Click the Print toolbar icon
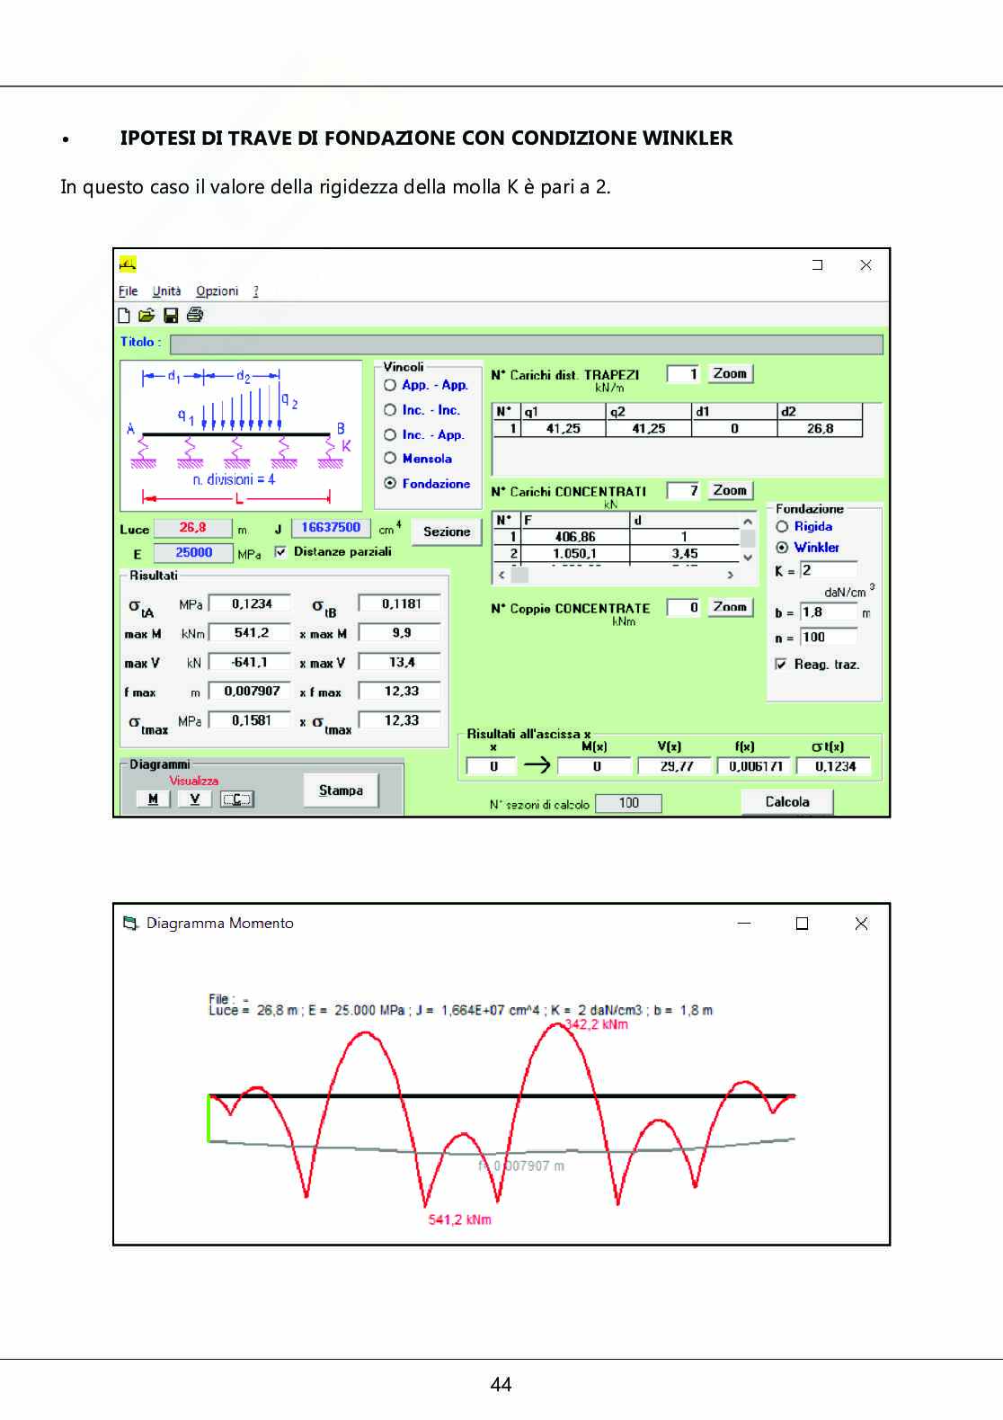This screenshot has width=1003, height=1420. (x=195, y=316)
